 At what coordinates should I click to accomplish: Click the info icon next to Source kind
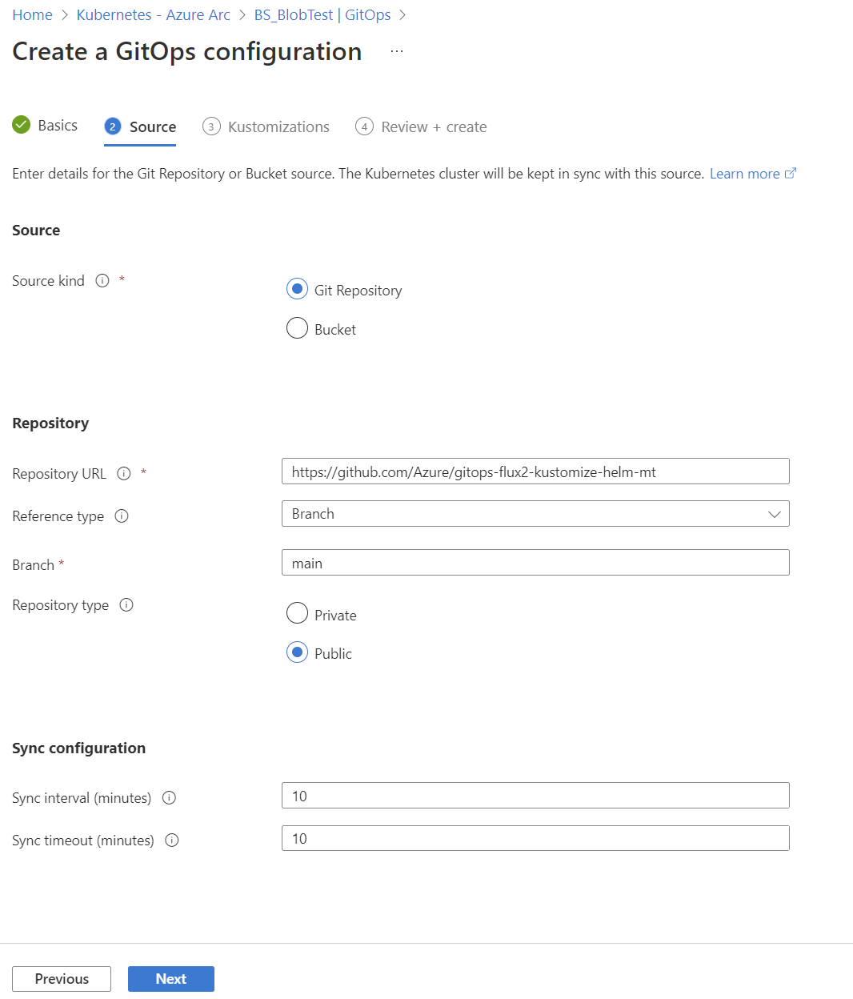pos(102,280)
